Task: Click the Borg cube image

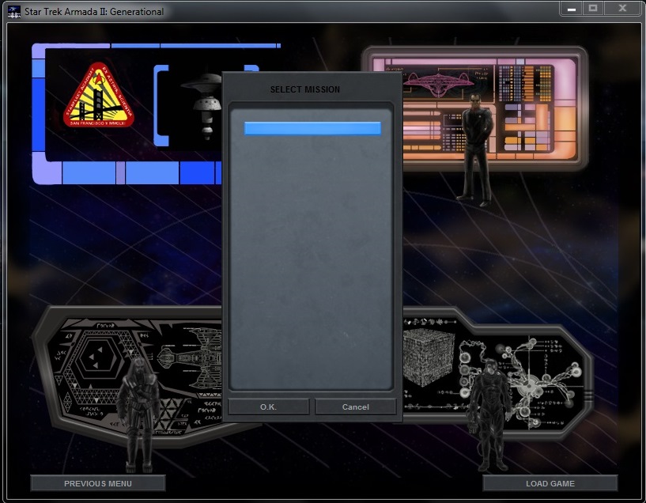Action: pos(429,356)
